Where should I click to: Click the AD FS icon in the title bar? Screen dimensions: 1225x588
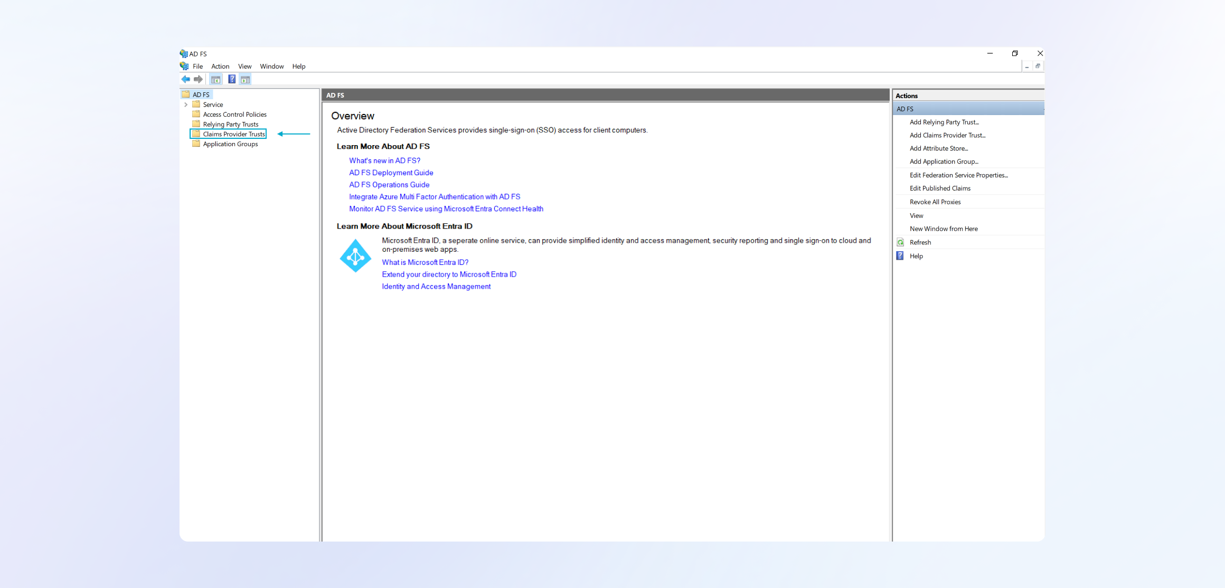pos(184,54)
